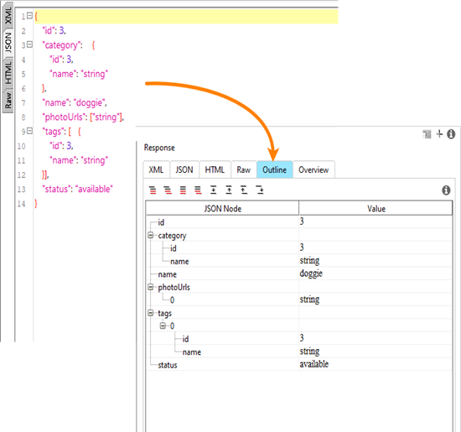
Task: Click the info icon on the Outline toolbar row
Action: [x=446, y=190]
